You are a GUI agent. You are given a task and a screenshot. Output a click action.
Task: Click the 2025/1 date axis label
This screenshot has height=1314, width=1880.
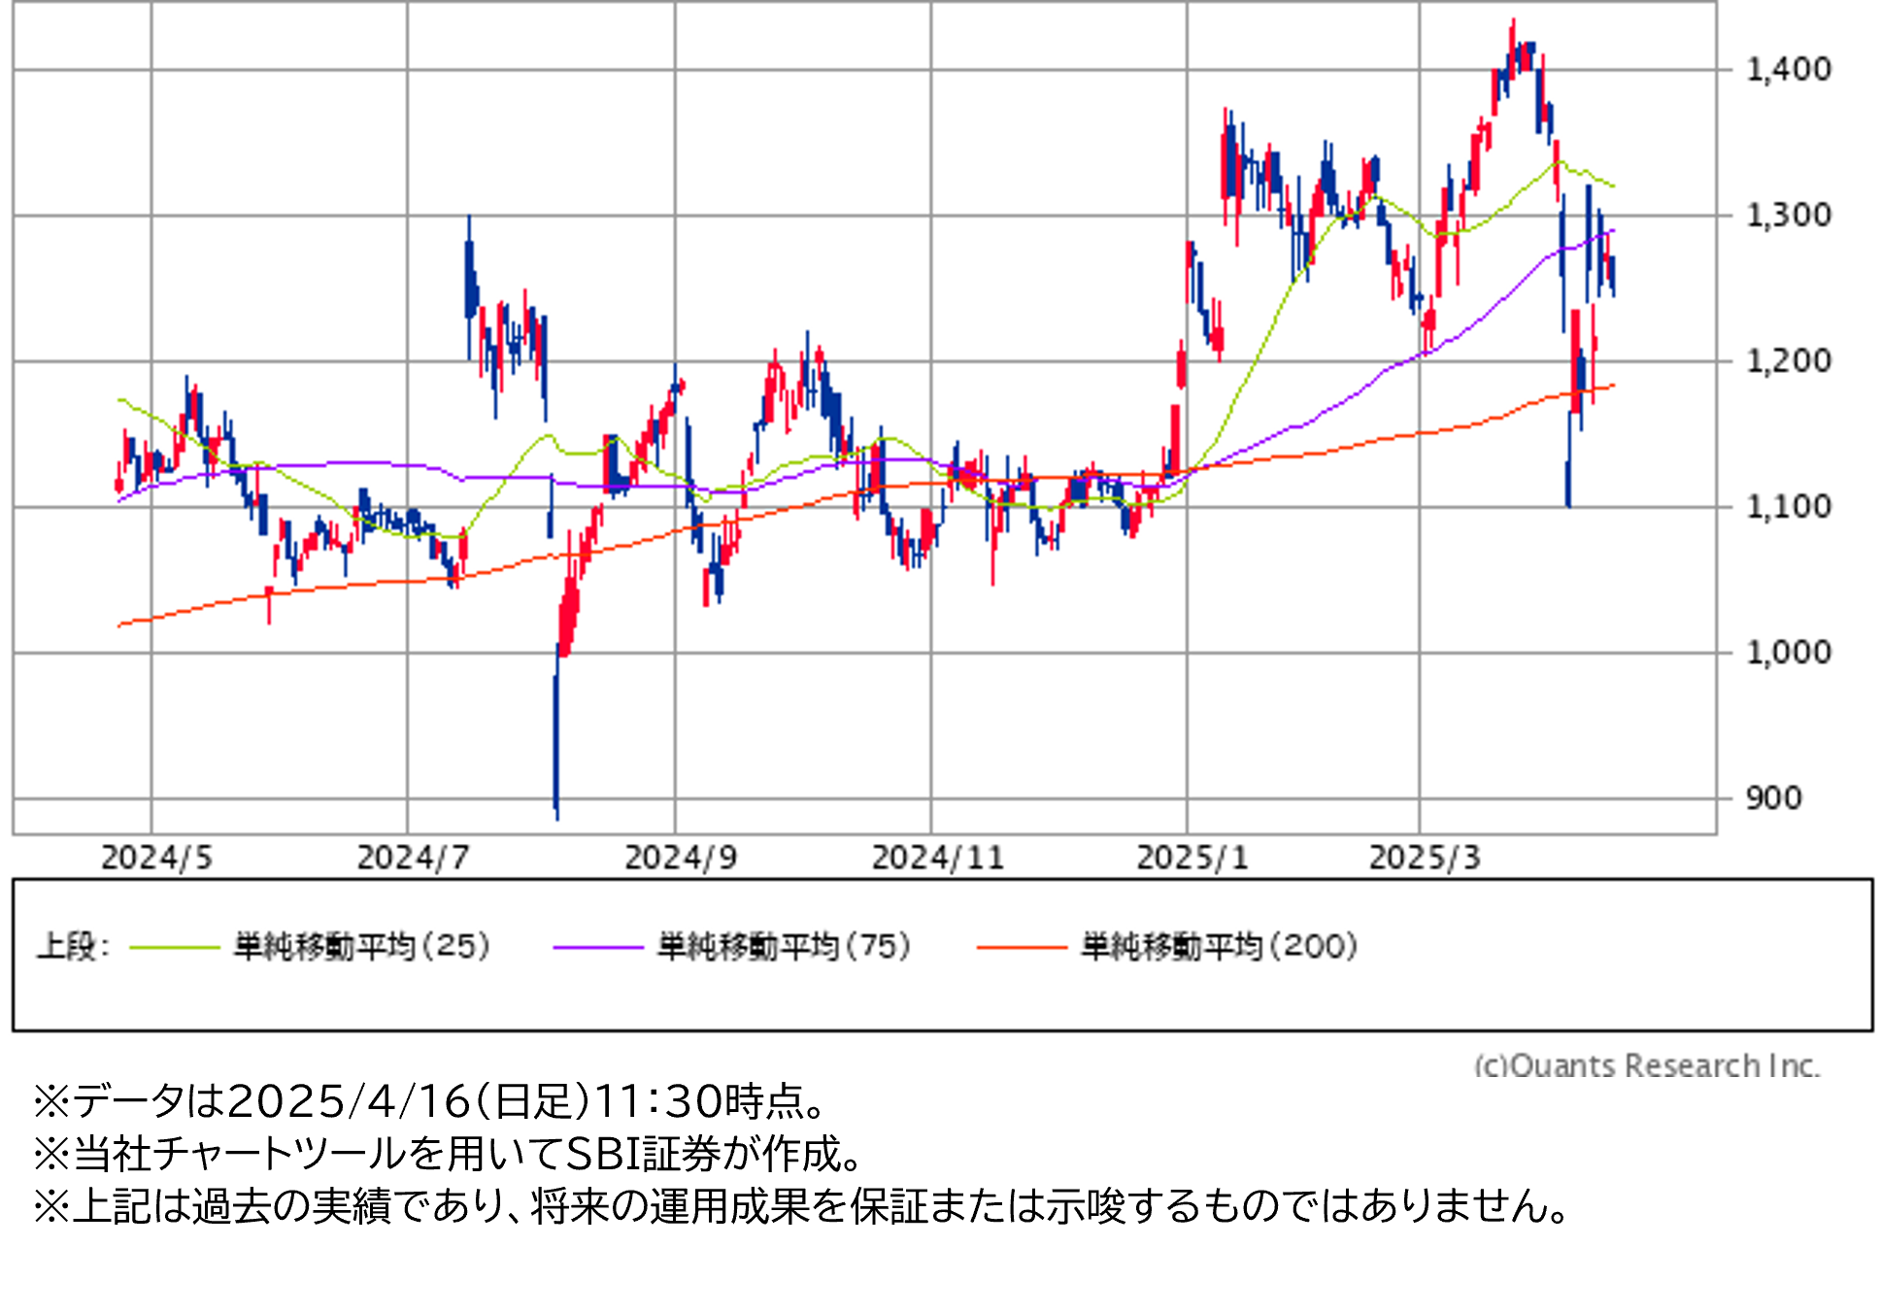[x=1192, y=858]
